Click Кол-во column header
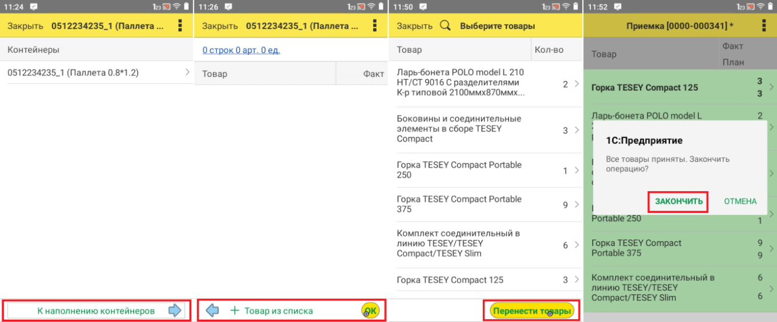 click(x=549, y=50)
